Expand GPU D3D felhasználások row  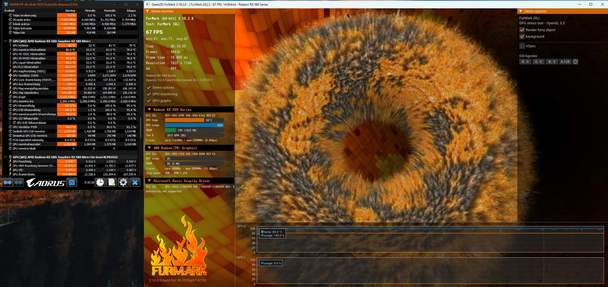pyautogui.click(x=10, y=123)
